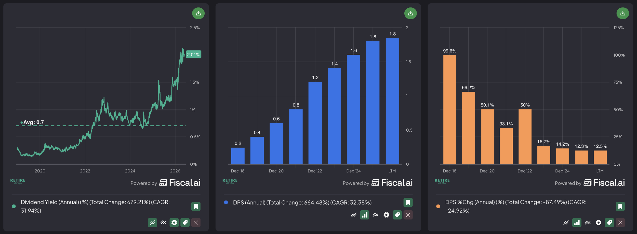Click the 2.5% y-axis label on Dividend Yield

pos(195,28)
